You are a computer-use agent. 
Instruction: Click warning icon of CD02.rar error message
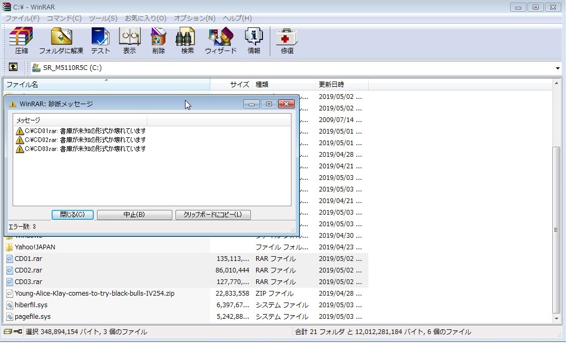click(19, 140)
